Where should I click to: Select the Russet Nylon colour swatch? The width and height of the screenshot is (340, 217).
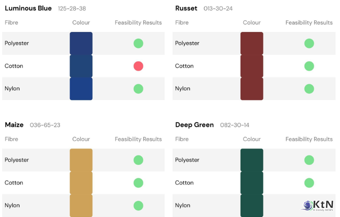251,89
